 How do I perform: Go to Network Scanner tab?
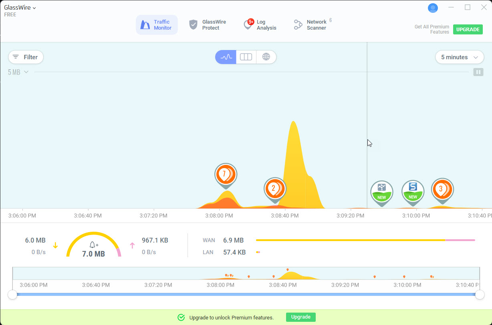click(312, 25)
